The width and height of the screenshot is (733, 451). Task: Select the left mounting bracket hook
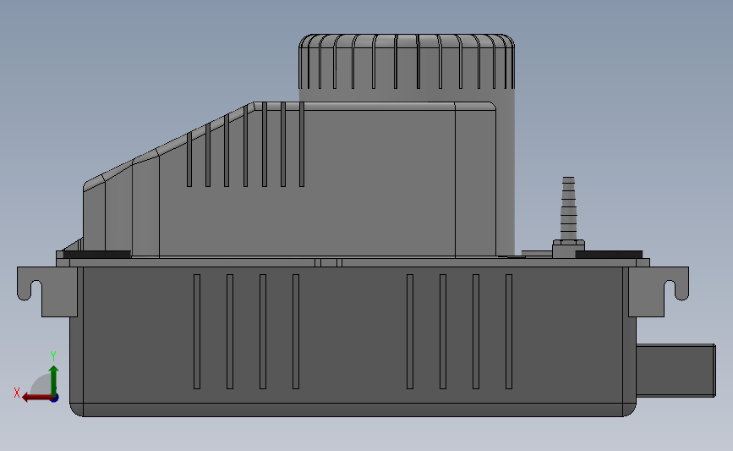pyautogui.click(x=46, y=291)
